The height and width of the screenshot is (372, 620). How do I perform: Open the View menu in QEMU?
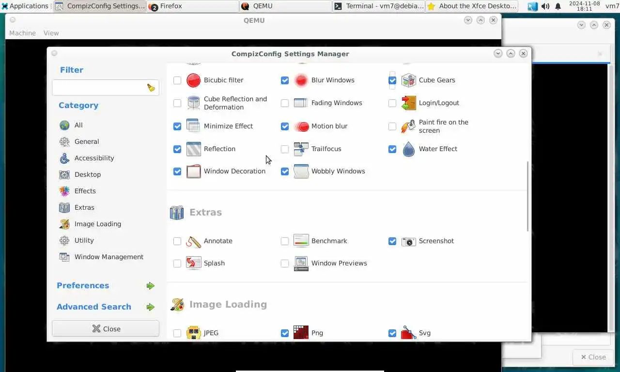coord(51,33)
